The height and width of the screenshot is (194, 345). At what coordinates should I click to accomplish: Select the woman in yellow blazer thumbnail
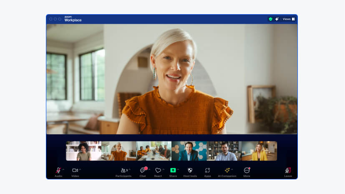[x=259, y=151]
